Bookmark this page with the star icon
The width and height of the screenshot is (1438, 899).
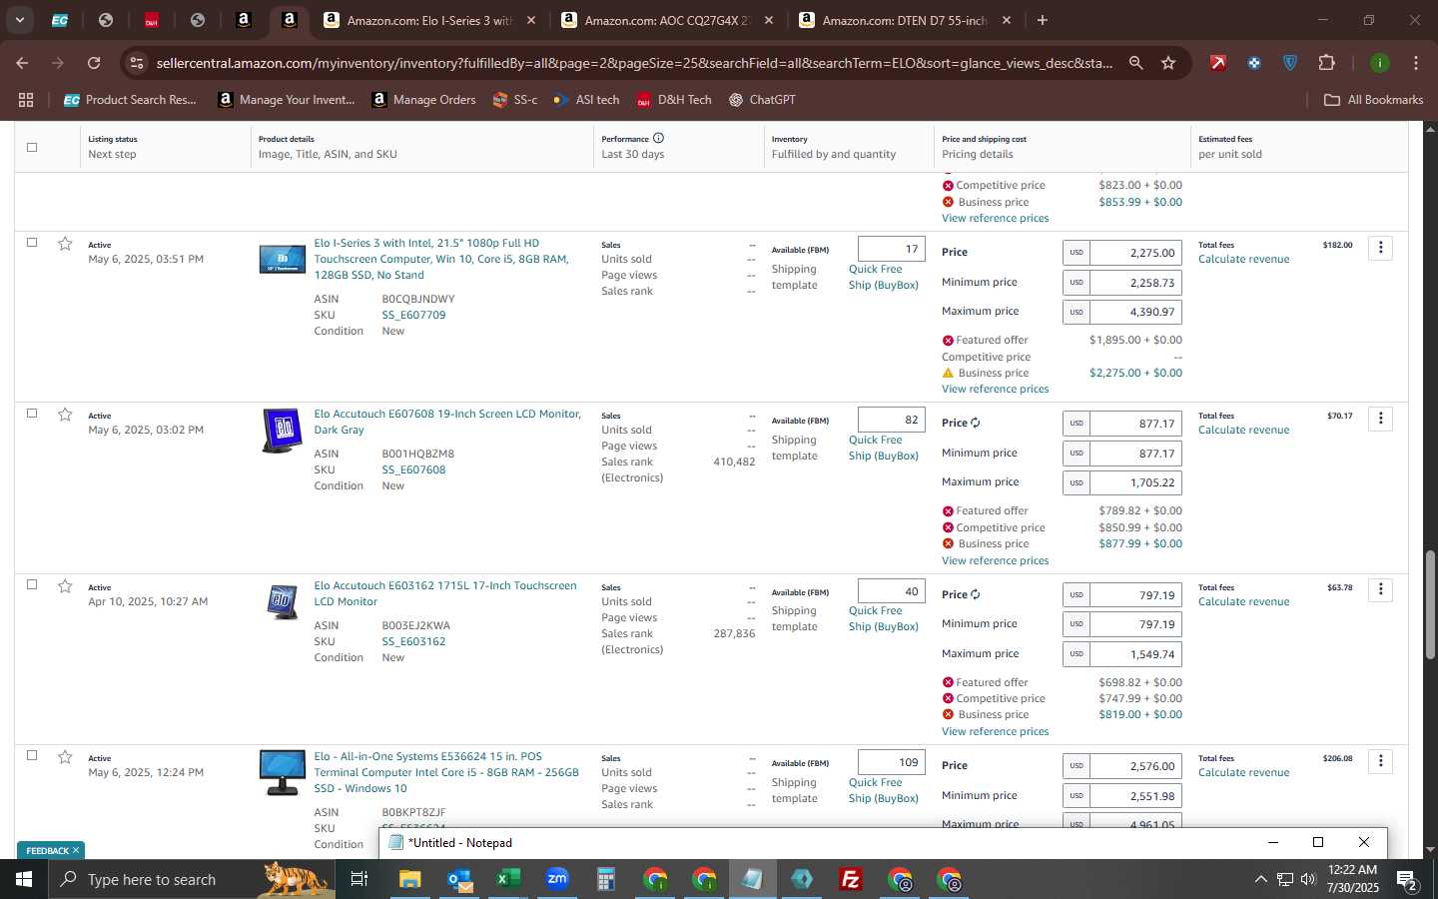1168,63
